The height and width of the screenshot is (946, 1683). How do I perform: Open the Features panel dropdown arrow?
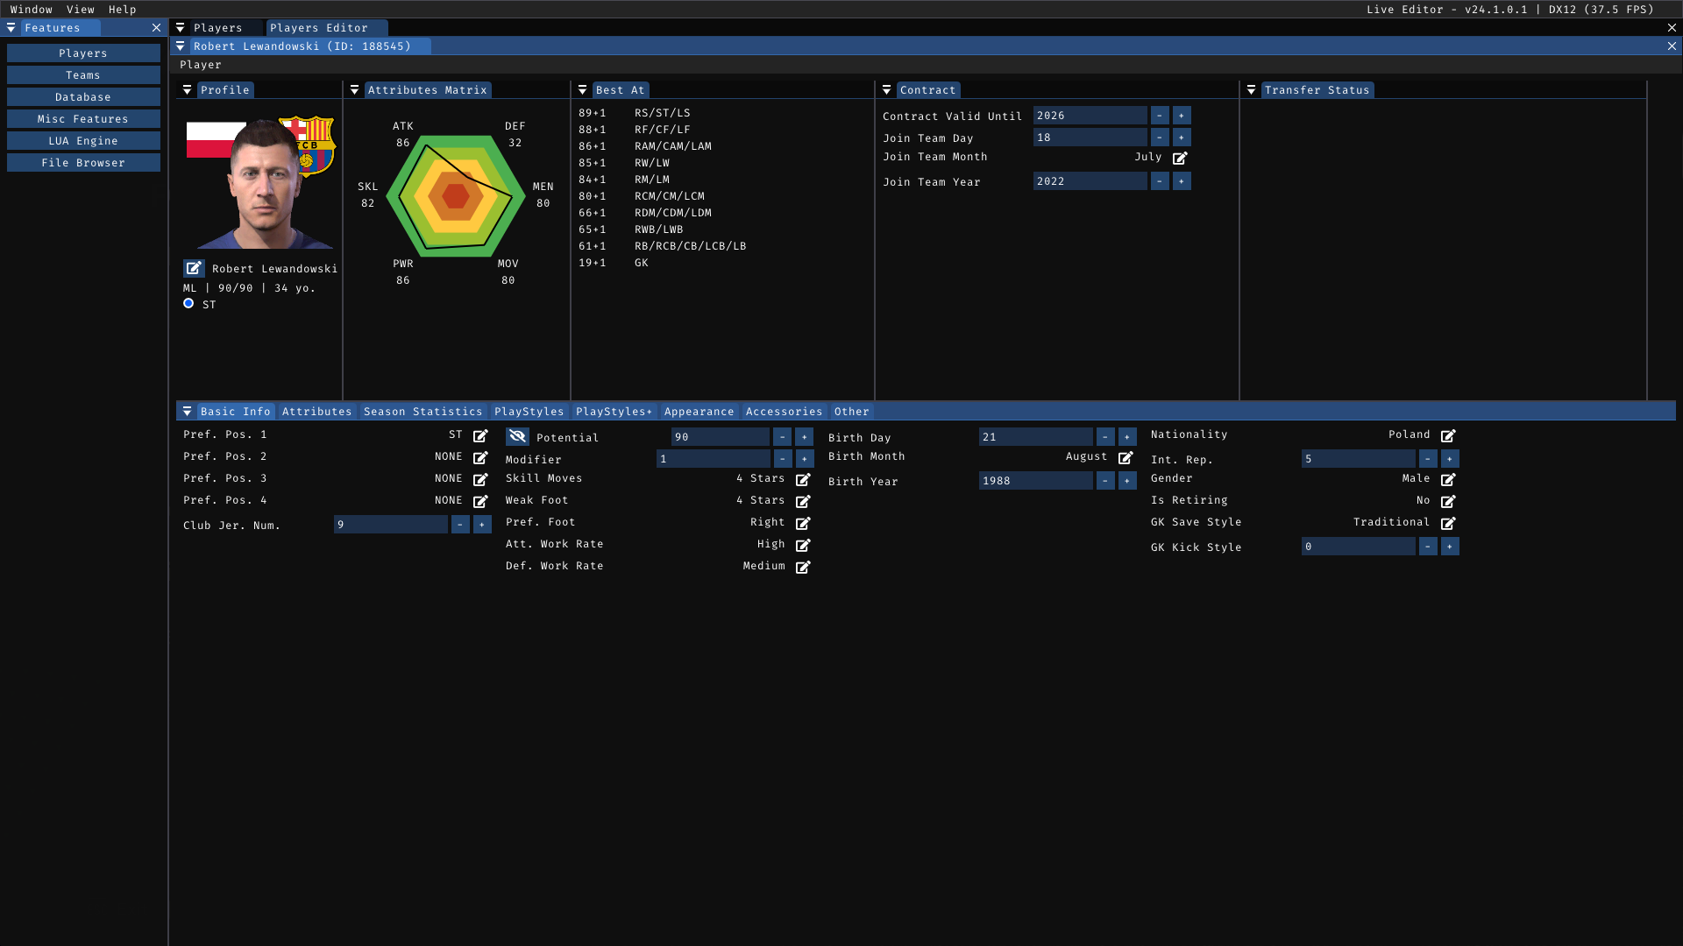(11, 28)
